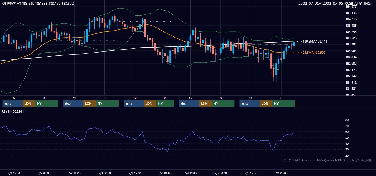Screen dimensions: 376x176
Task: Click price axis value 181.681
Action: (x=351, y=89)
